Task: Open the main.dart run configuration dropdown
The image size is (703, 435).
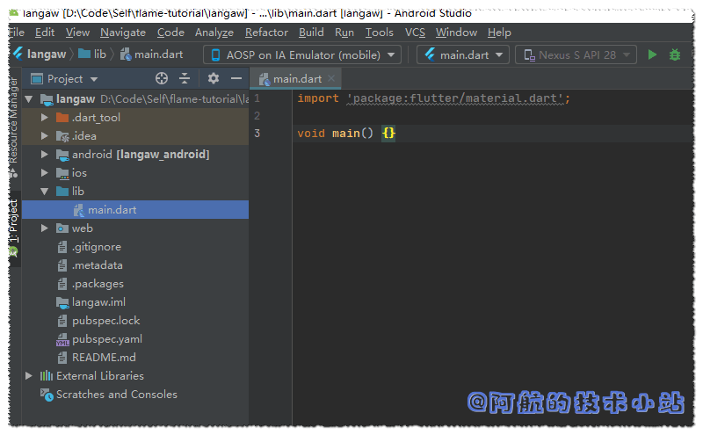Action: [463, 54]
